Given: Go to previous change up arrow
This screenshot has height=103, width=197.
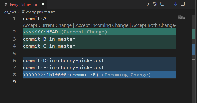Looking at the screenshot, I should (x=169, y=4).
